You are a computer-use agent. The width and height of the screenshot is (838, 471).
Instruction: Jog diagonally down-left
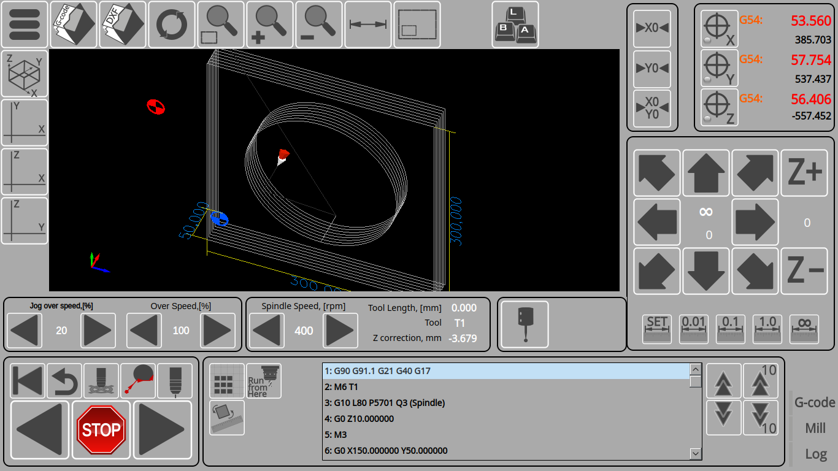[x=657, y=271]
